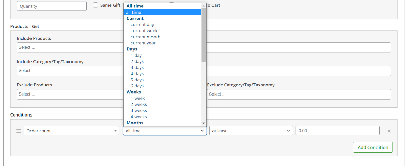Pick the 3 days option

point(162,67)
